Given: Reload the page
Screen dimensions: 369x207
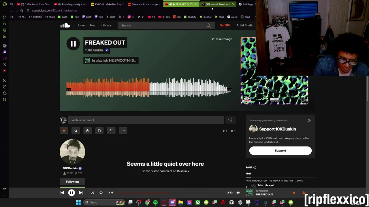Looking at the screenshot, I should coord(22,11).
